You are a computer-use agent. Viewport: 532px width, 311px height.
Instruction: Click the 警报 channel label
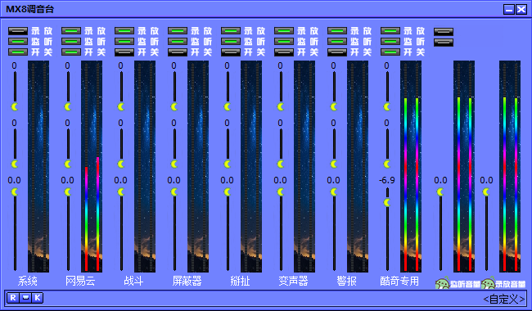346,281
